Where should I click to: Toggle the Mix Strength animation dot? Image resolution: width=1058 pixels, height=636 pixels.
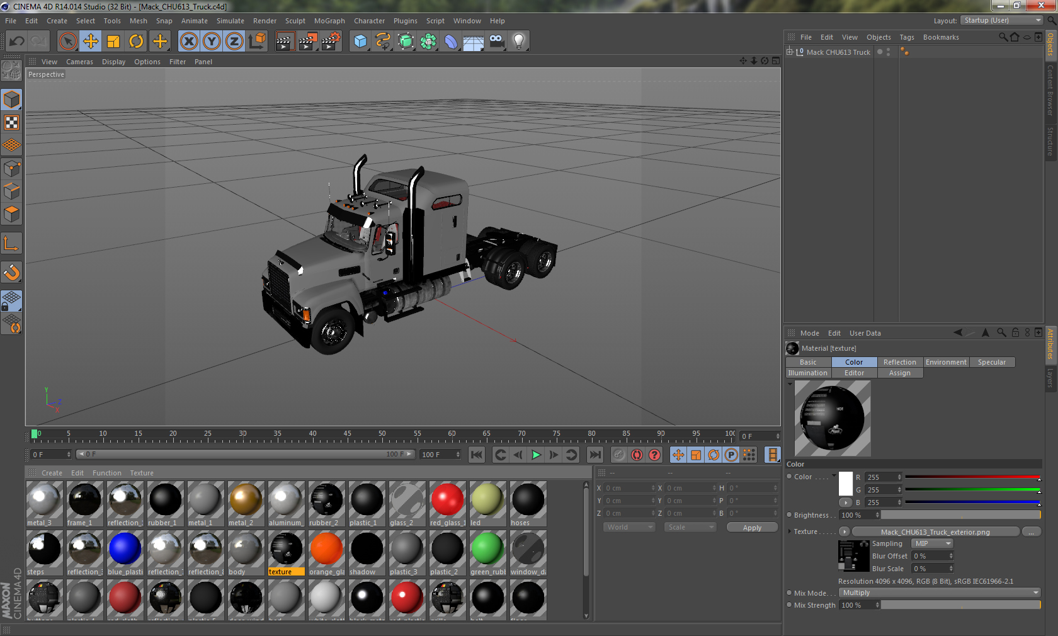790,605
